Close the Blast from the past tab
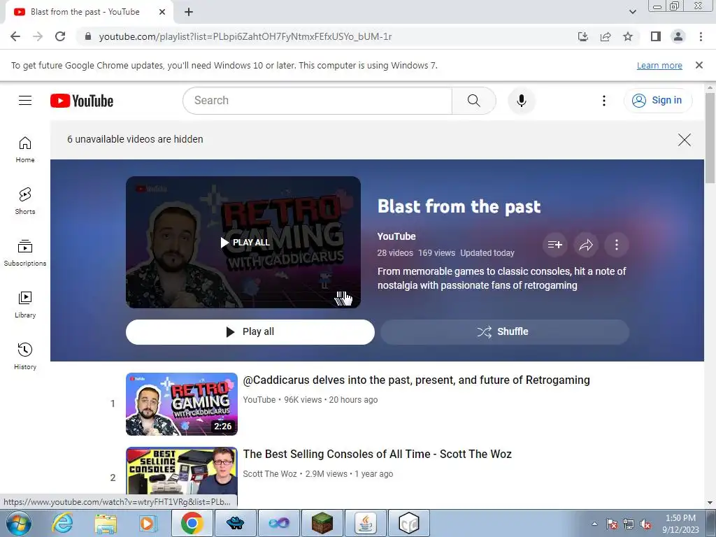The height and width of the screenshot is (537, 716). click(162, 12)
